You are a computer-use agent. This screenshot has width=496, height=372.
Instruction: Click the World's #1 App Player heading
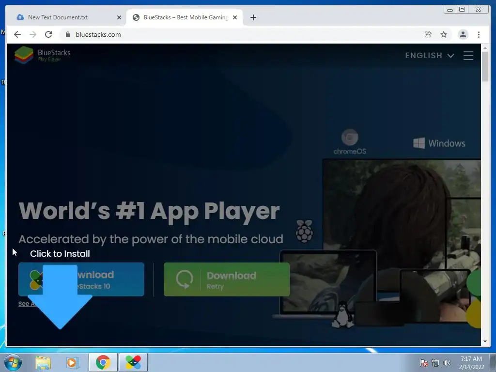[149, 211]
